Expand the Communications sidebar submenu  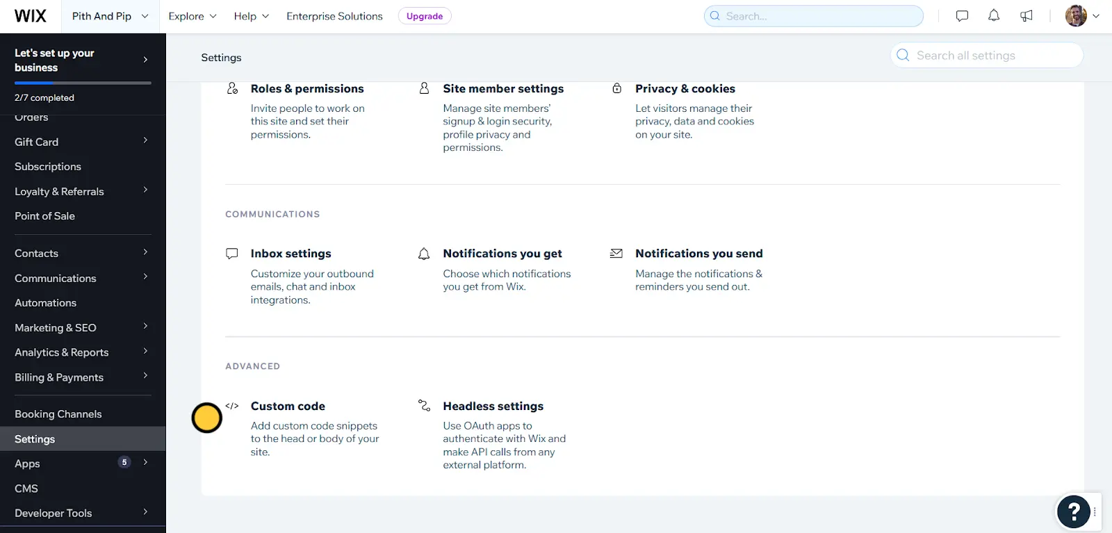click(x=145, y=277)
